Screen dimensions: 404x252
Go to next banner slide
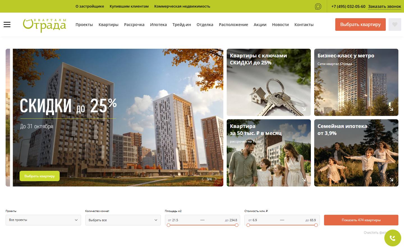pyautogui.click(x=215, y=179)
